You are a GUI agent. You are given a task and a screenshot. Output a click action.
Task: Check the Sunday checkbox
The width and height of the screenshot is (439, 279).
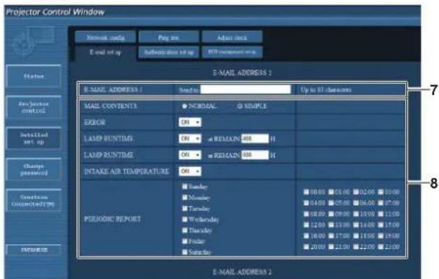click(185, 187)
